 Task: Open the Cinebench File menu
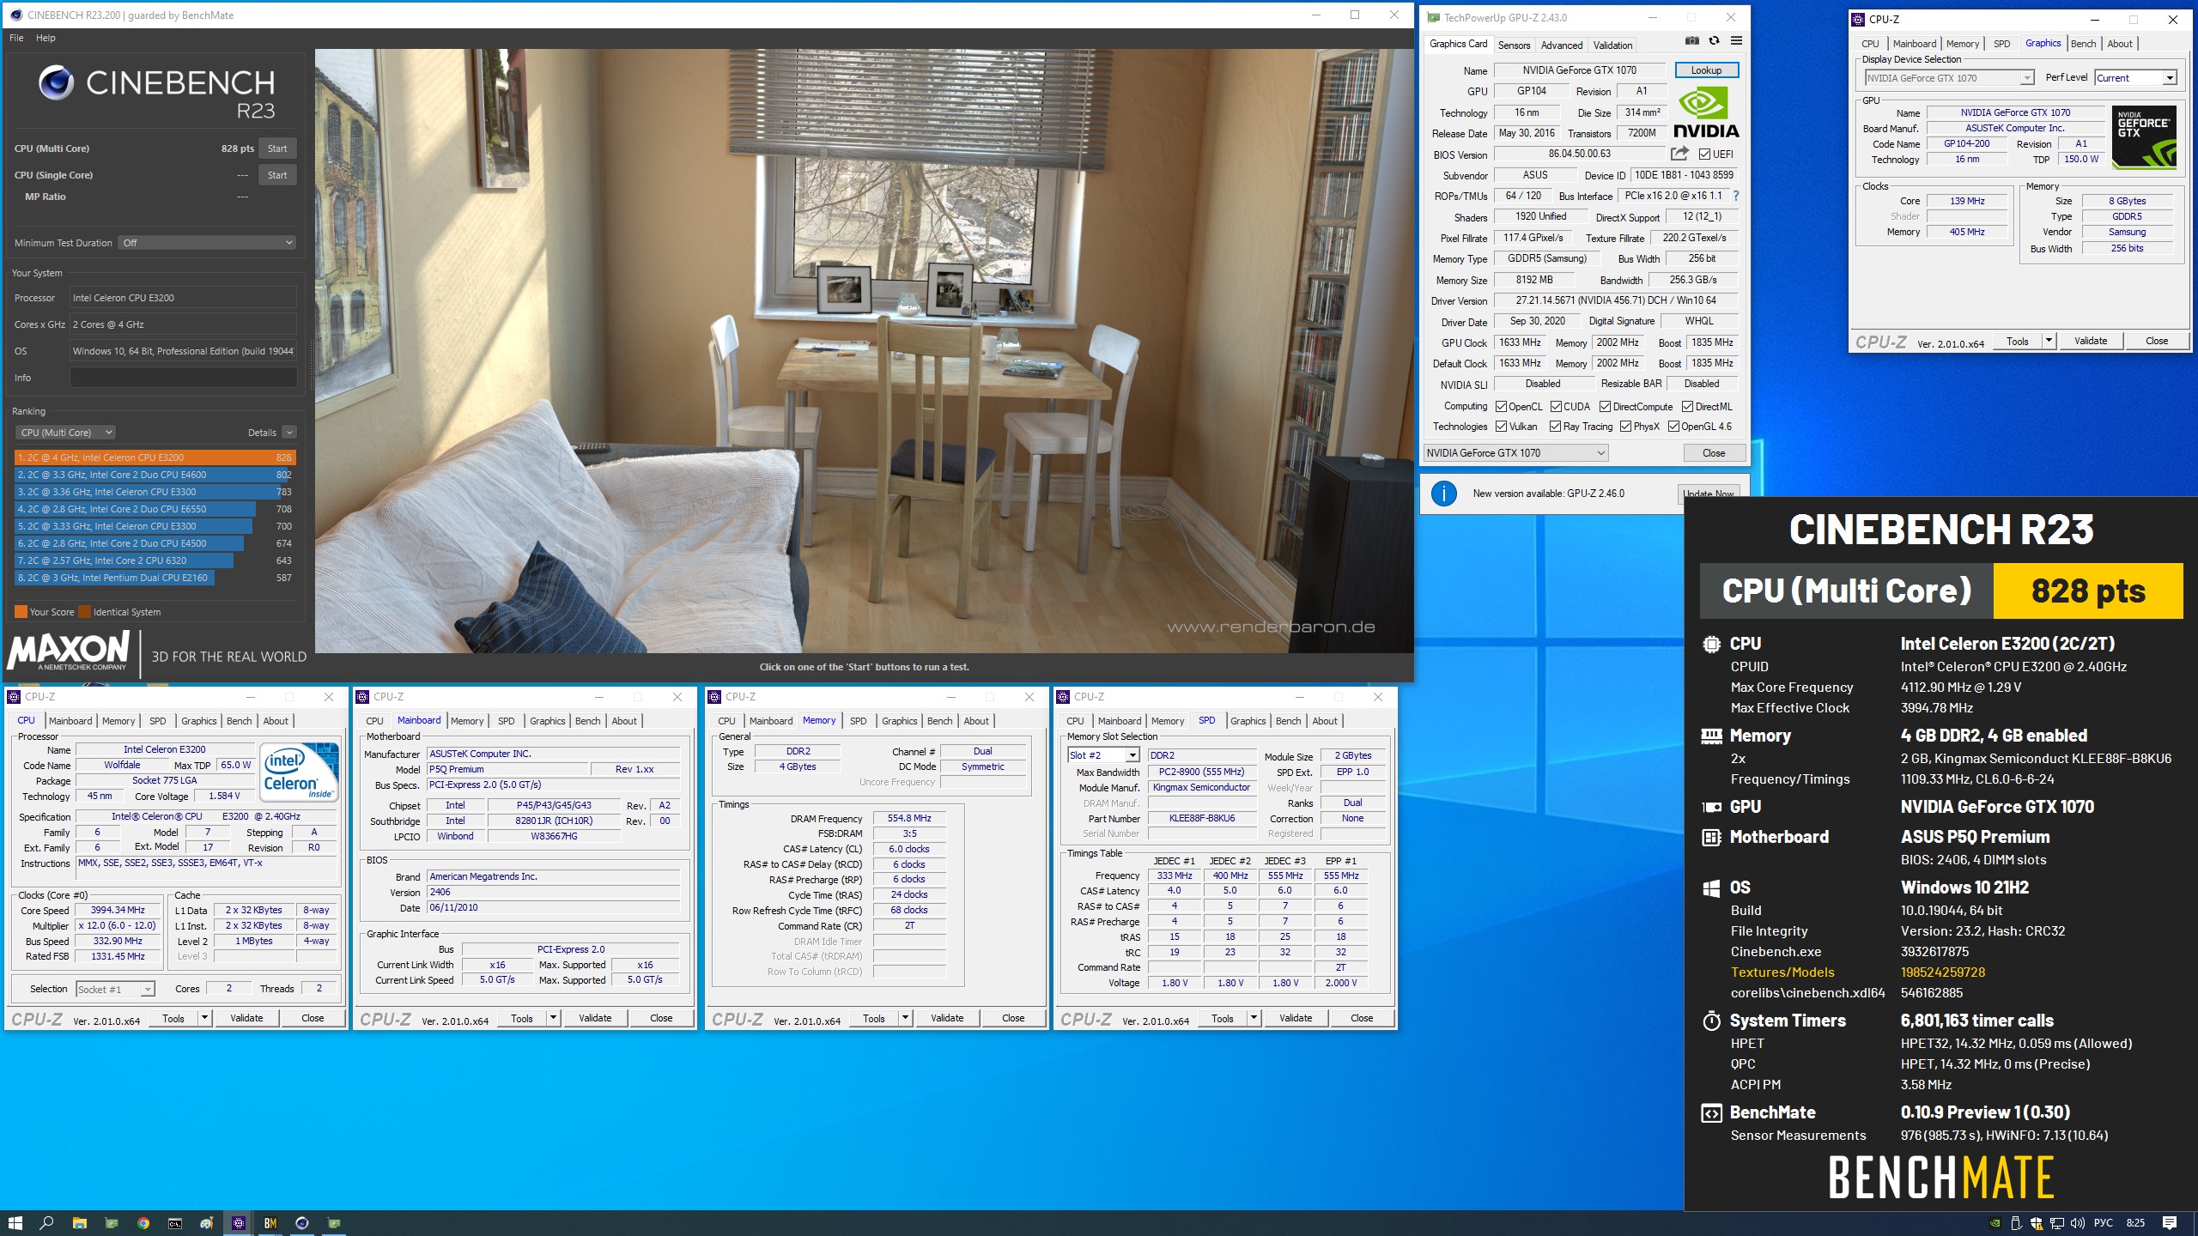point(16,38)
